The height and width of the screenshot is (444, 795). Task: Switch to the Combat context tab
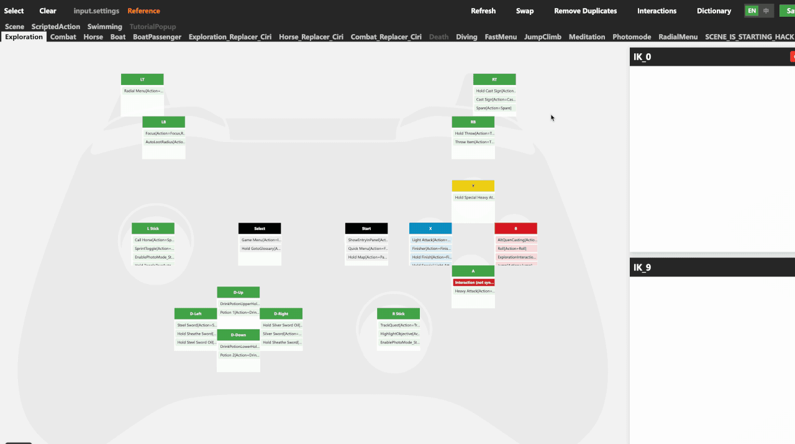click(63, 37)
